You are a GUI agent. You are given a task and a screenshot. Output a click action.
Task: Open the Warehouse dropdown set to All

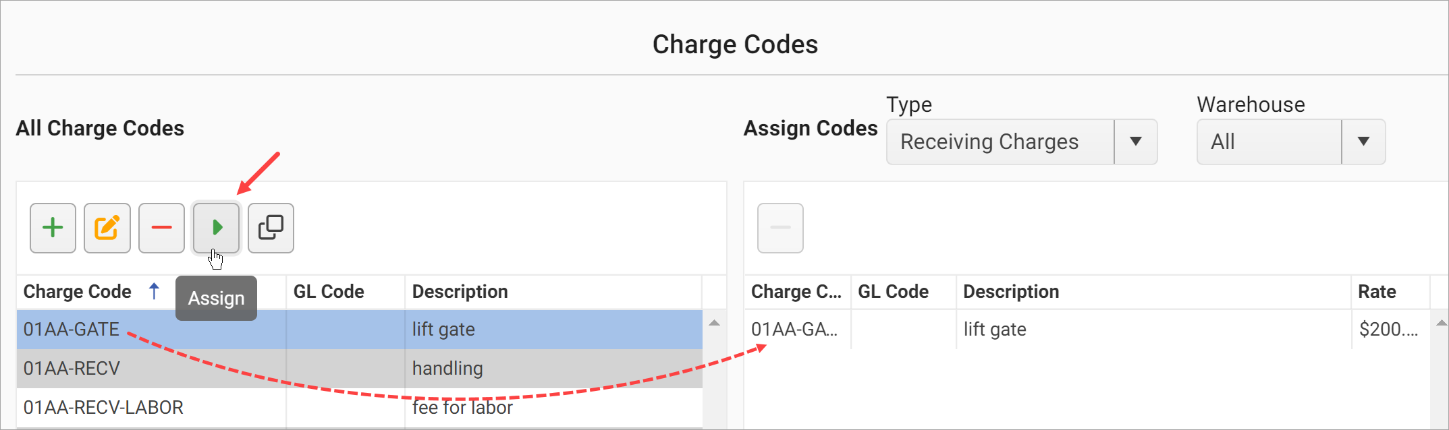pos(1269,142)
